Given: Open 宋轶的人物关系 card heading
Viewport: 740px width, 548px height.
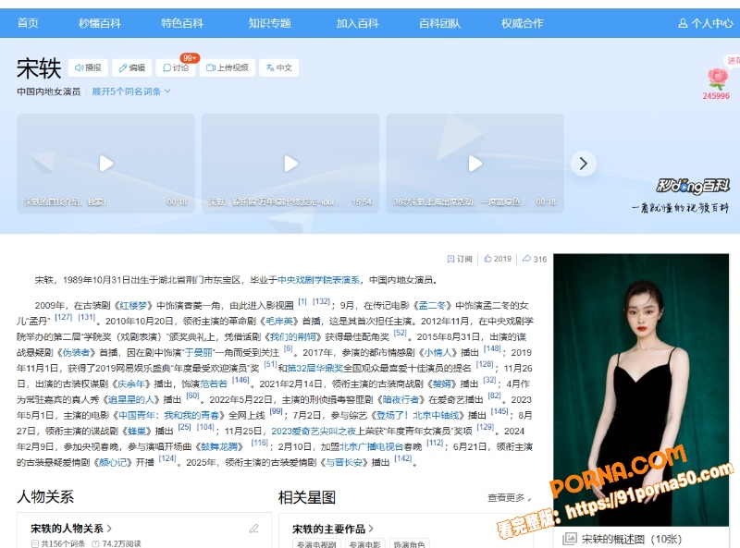Looking at the screenshot, I should [71, 529].
